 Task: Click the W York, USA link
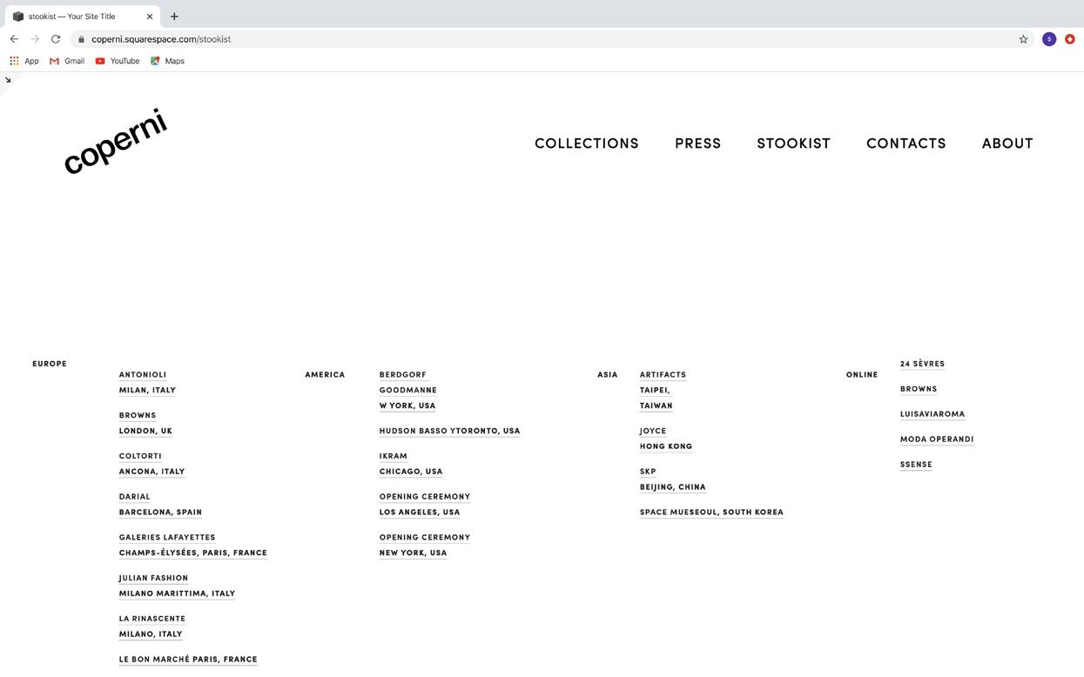(407, 406)
